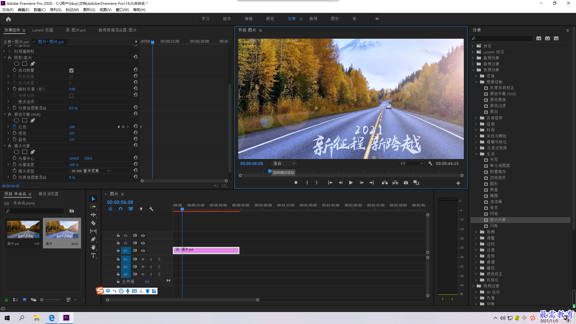Collapse the Generate folder in Effects
Screen dimensions: 576x324
click(476, 154)
